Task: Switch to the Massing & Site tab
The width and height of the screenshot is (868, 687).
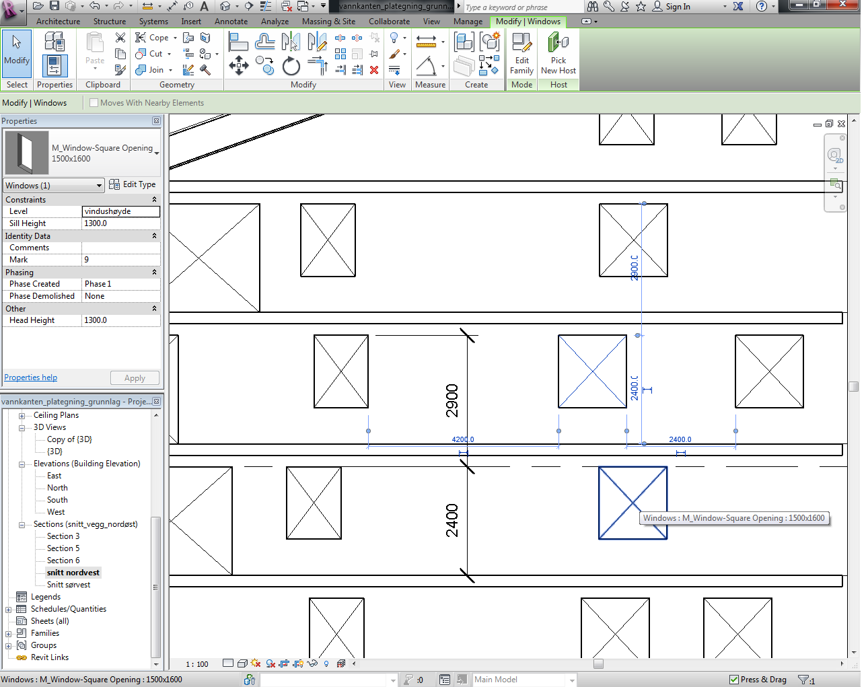Action: click(328, 22)
